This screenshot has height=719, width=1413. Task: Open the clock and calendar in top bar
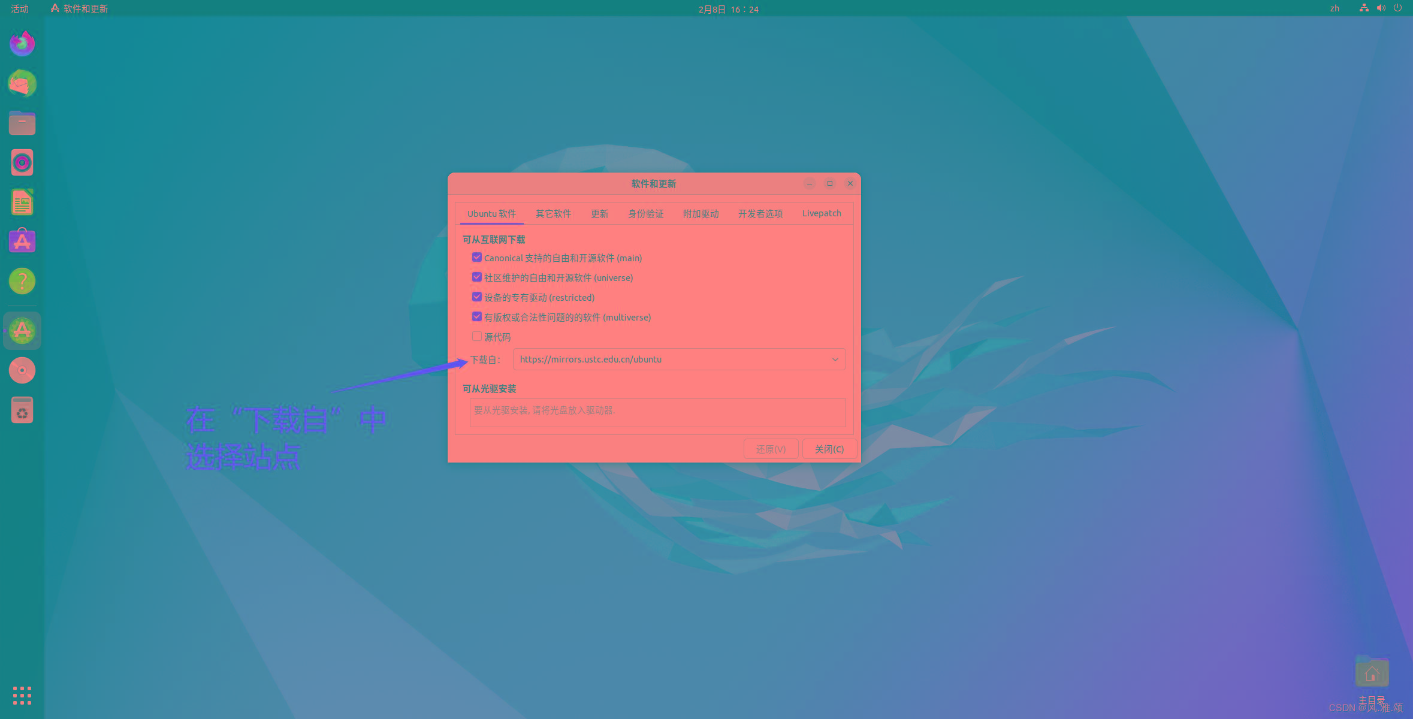click(x=728, y=9)
